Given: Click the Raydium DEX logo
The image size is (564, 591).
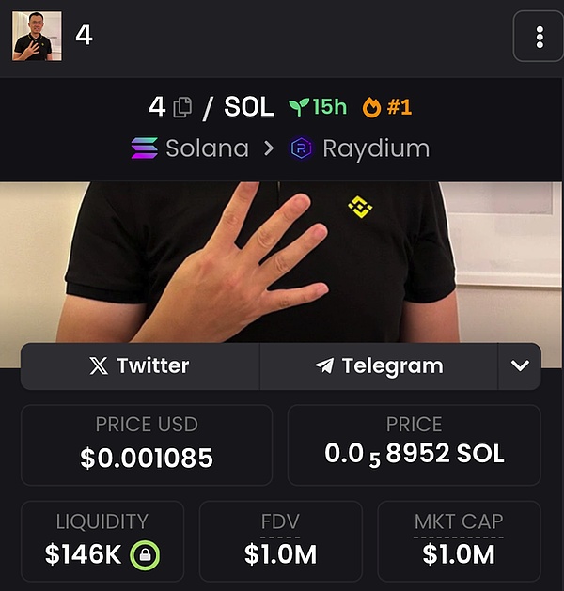Looking at the screenshot, I should click(301, 148).
